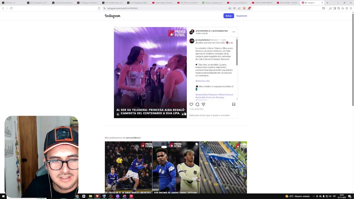Open prensafutbol.cl under Más publicaciones
Screen dimensions: 354x199
point(133,138)
